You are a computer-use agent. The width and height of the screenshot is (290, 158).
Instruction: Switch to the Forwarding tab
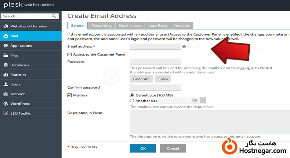click(x=102, y=26)
